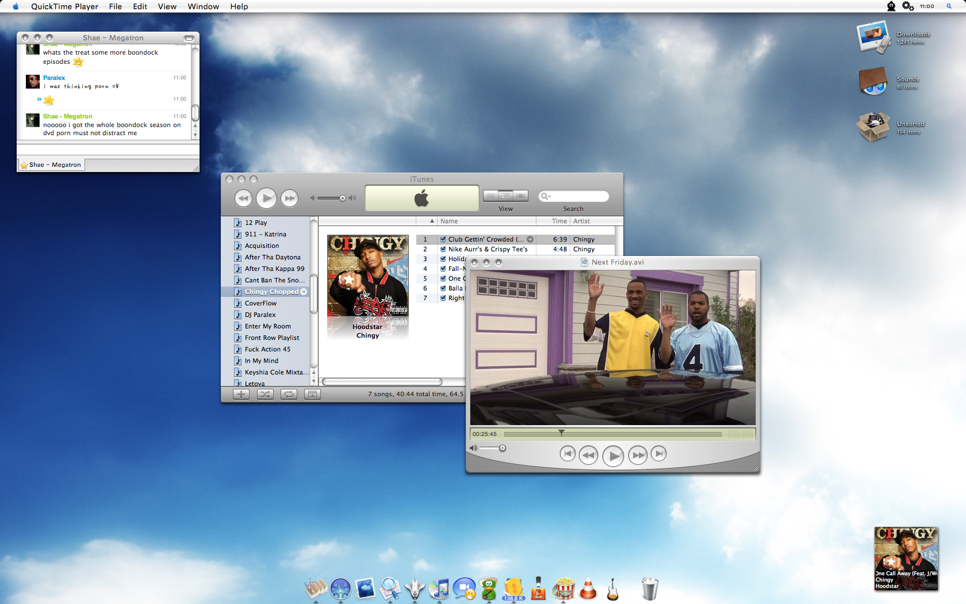Screen dimensions: 966x604
Task: Toggle repeat mode in iTunes
Action: [289, 394]
